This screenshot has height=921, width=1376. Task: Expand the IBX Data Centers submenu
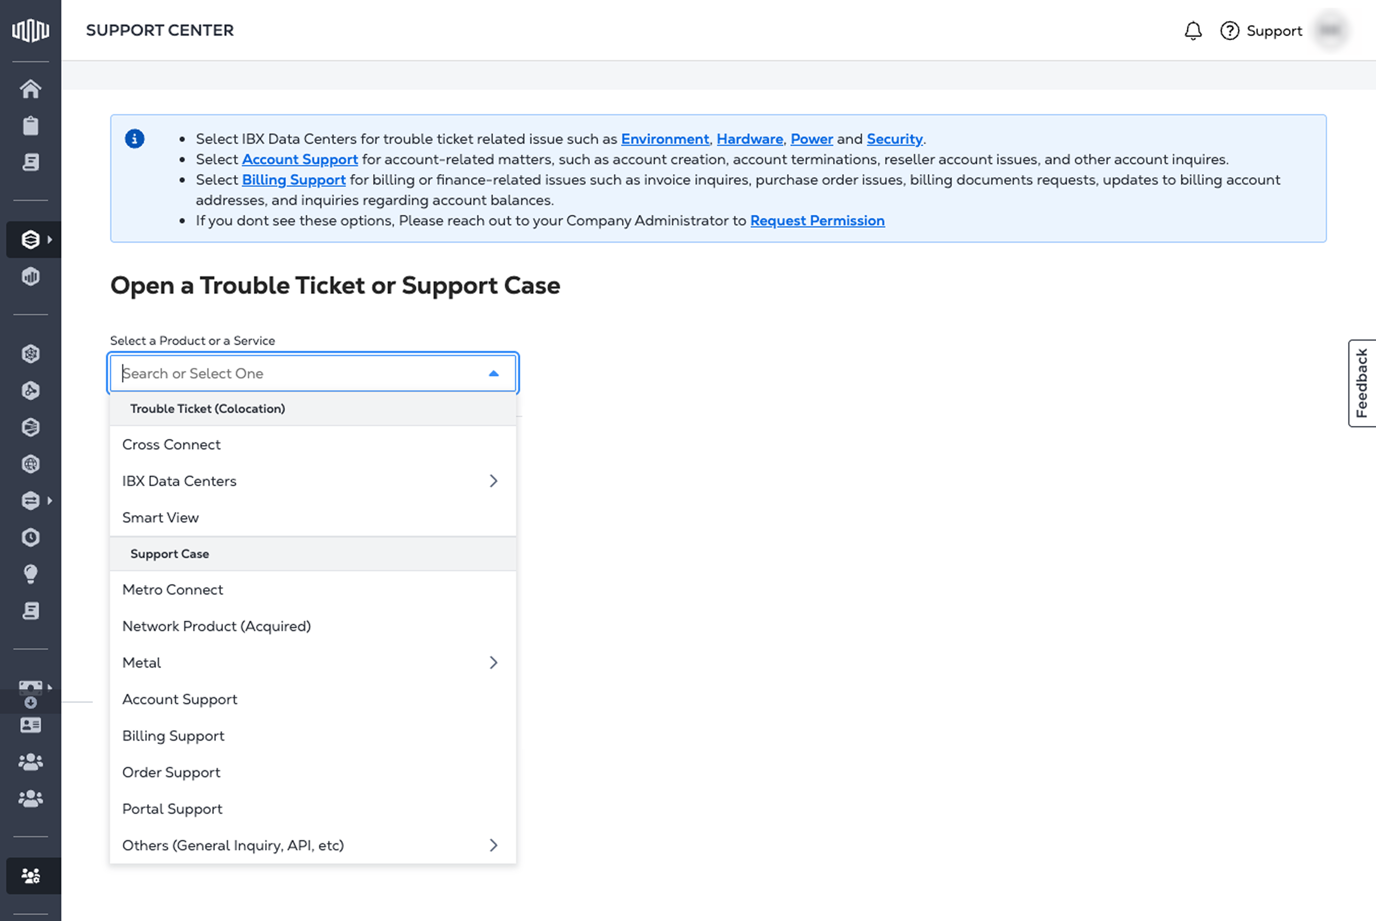pyautogui.click(x=494, y=481)
